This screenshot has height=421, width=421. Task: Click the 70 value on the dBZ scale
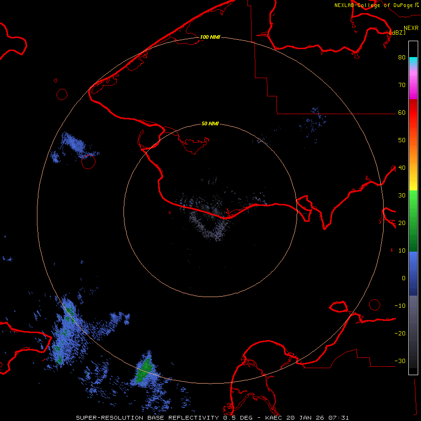(x=402, y=85)
